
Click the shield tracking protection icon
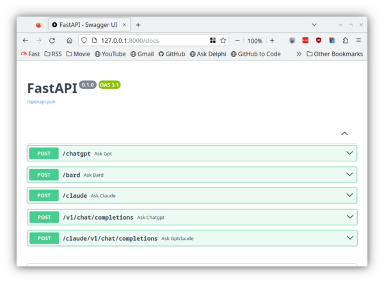[84, 40]
